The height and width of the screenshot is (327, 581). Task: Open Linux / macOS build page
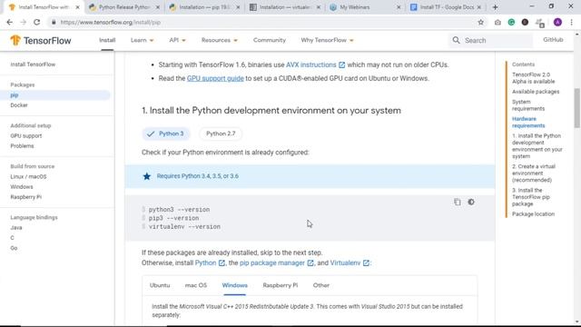(x=28, y=176)
